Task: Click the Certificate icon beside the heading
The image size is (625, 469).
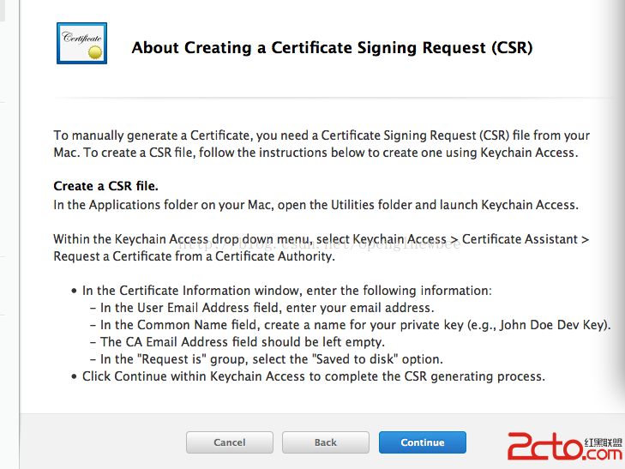Action: [x=81, y=44]
